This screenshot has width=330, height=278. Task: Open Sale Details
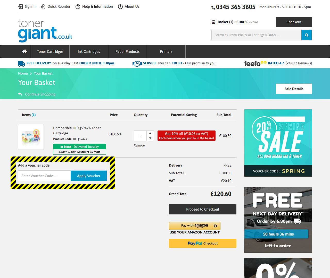(294, 89)
